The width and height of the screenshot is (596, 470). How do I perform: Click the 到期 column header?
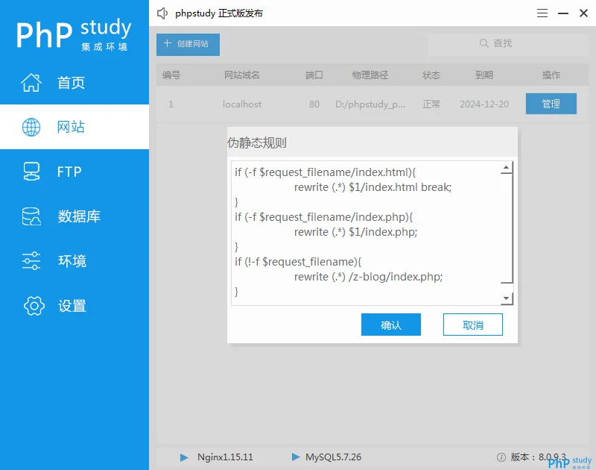coord(484,75)
